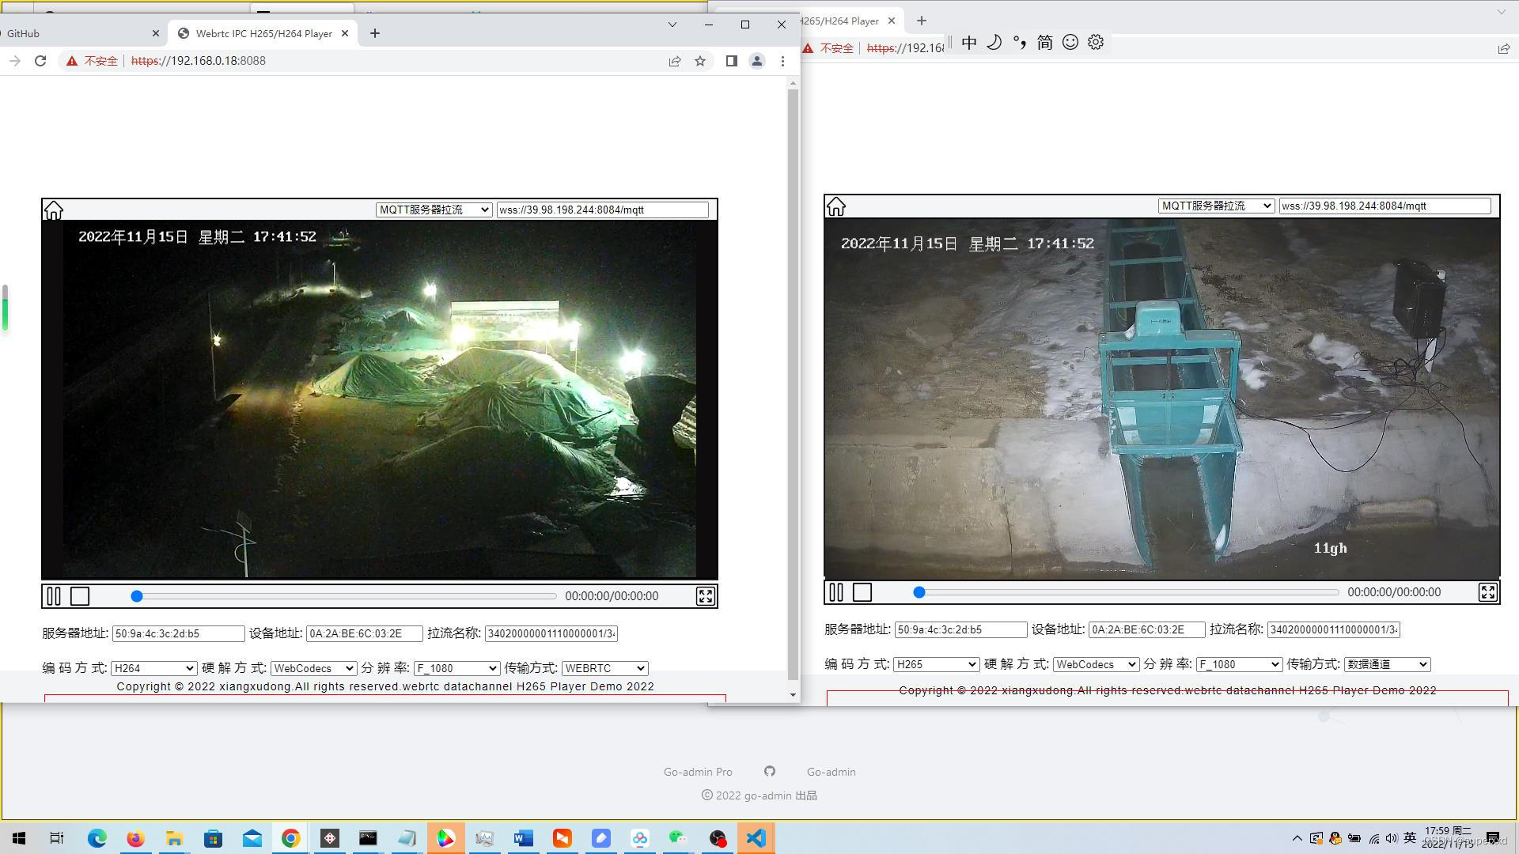
Task: Open Chrome side panel icon
Action: point(731,61)
